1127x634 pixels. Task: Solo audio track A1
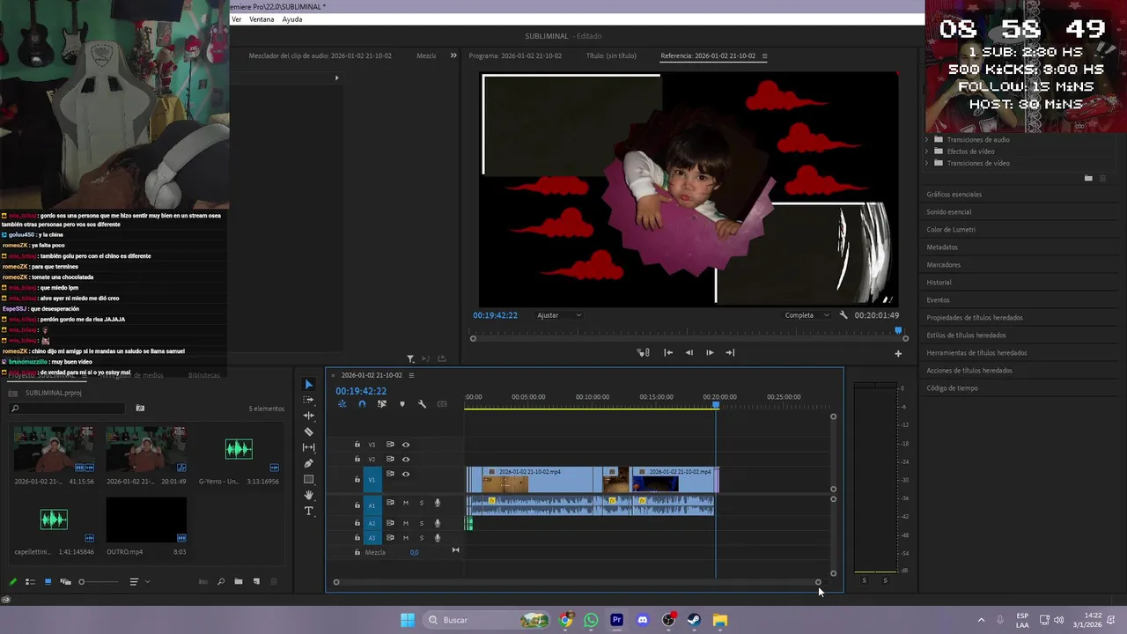422,503
